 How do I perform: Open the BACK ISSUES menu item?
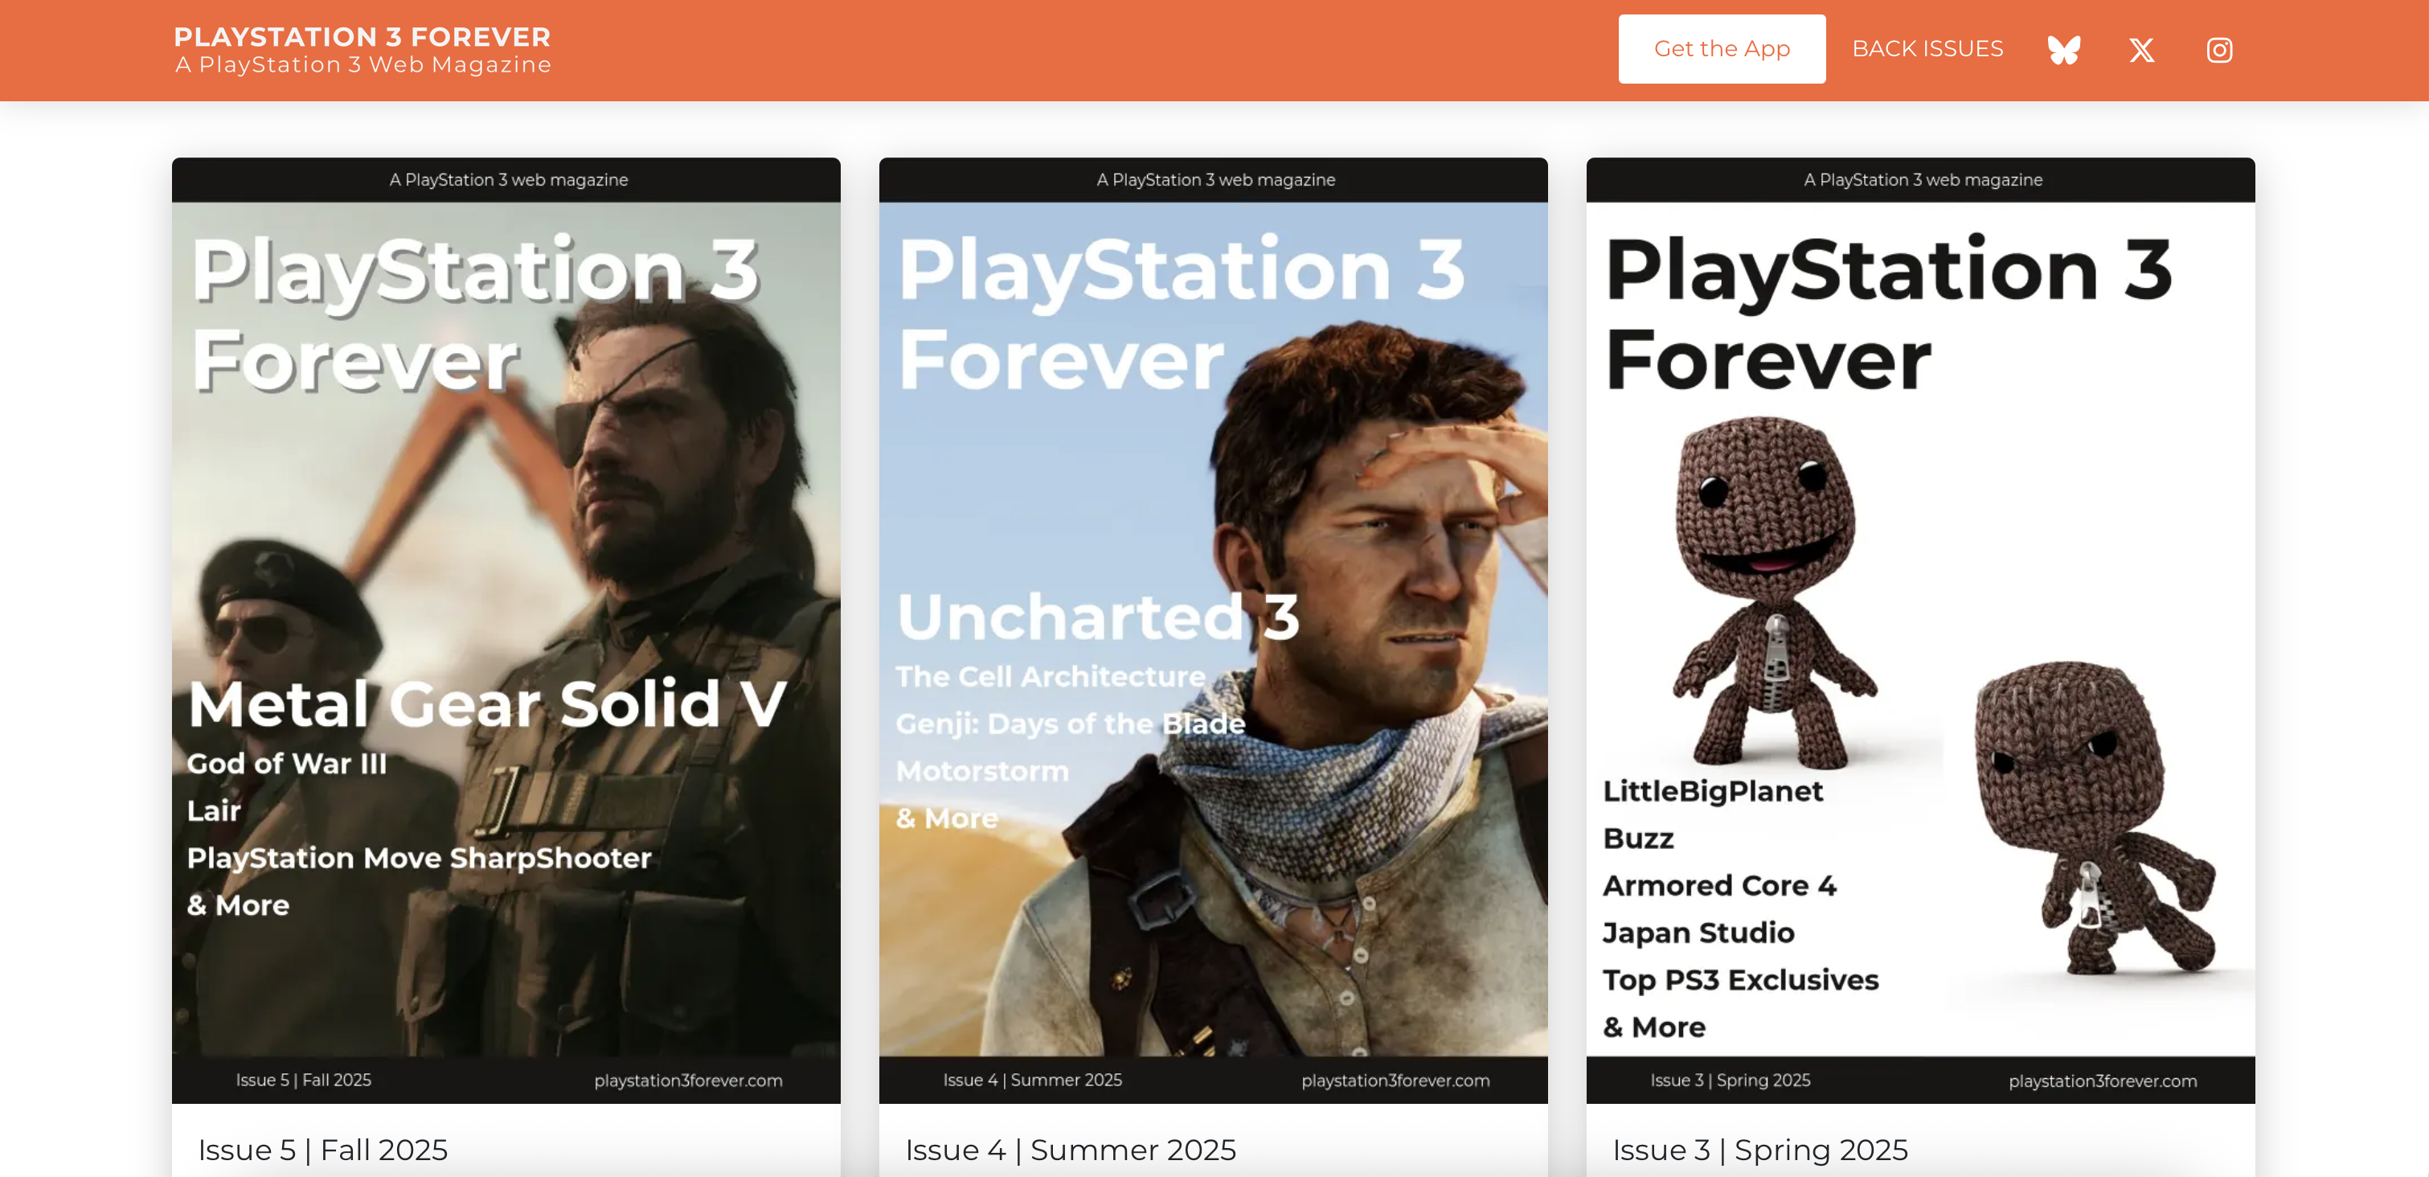pyautogui.click(x=1927, y=48)
